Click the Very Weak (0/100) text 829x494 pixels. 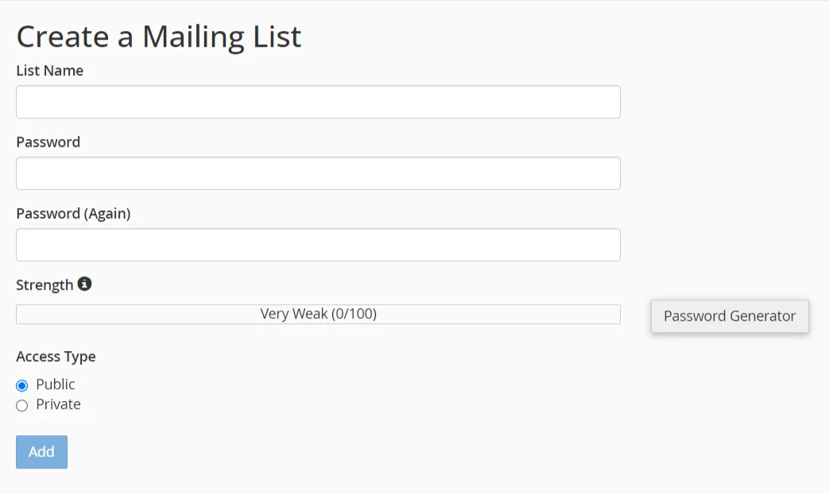tap(318, 314)
